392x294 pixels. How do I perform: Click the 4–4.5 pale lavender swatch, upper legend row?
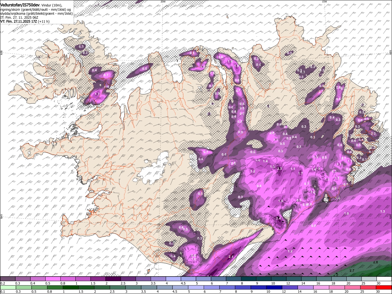[173, 279]
